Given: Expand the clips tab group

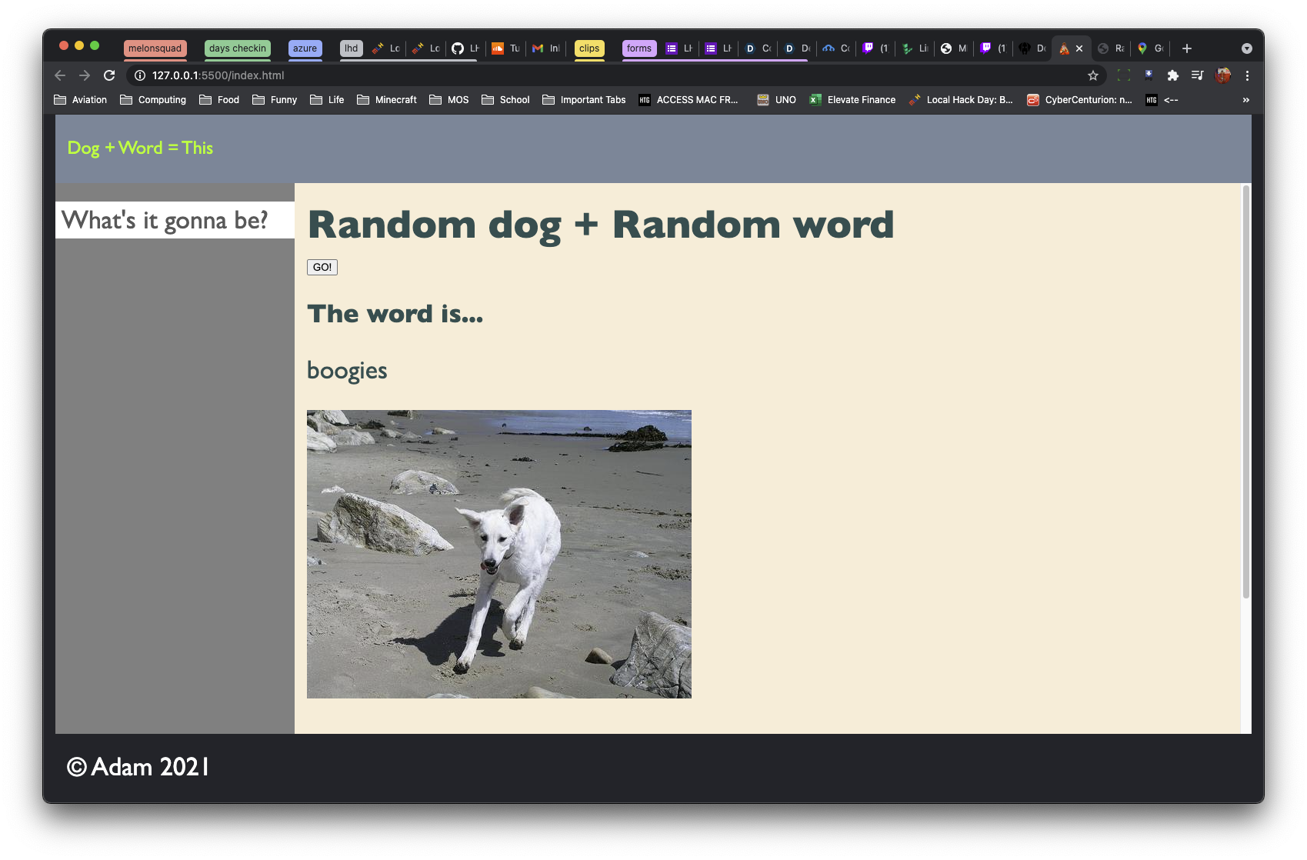Looking at the screenshot, I should click(589, 48).
